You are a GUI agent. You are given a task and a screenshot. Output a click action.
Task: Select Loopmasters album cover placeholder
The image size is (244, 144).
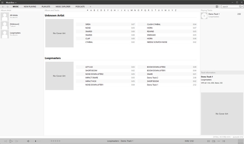pos(59,76)
